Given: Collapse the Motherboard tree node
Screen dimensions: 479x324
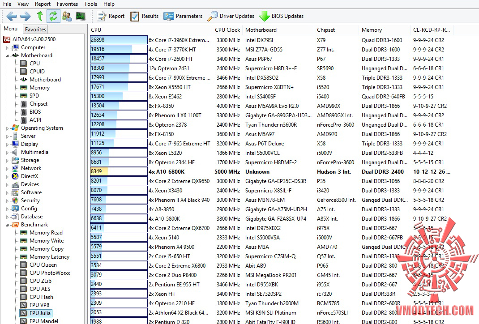Looking at the screenshot, I should point(7,55).
